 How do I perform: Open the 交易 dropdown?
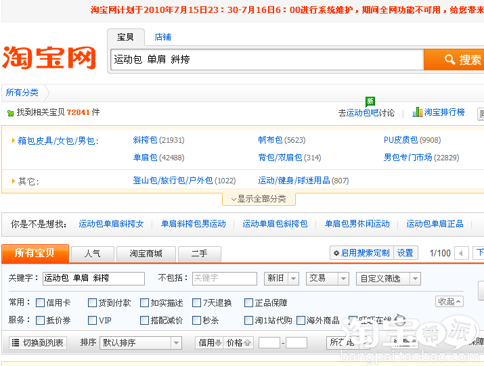click(x=328, y=279)
